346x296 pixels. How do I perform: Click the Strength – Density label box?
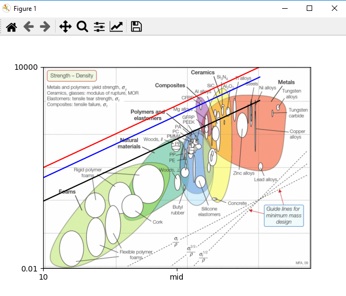(x=71, y=76)
